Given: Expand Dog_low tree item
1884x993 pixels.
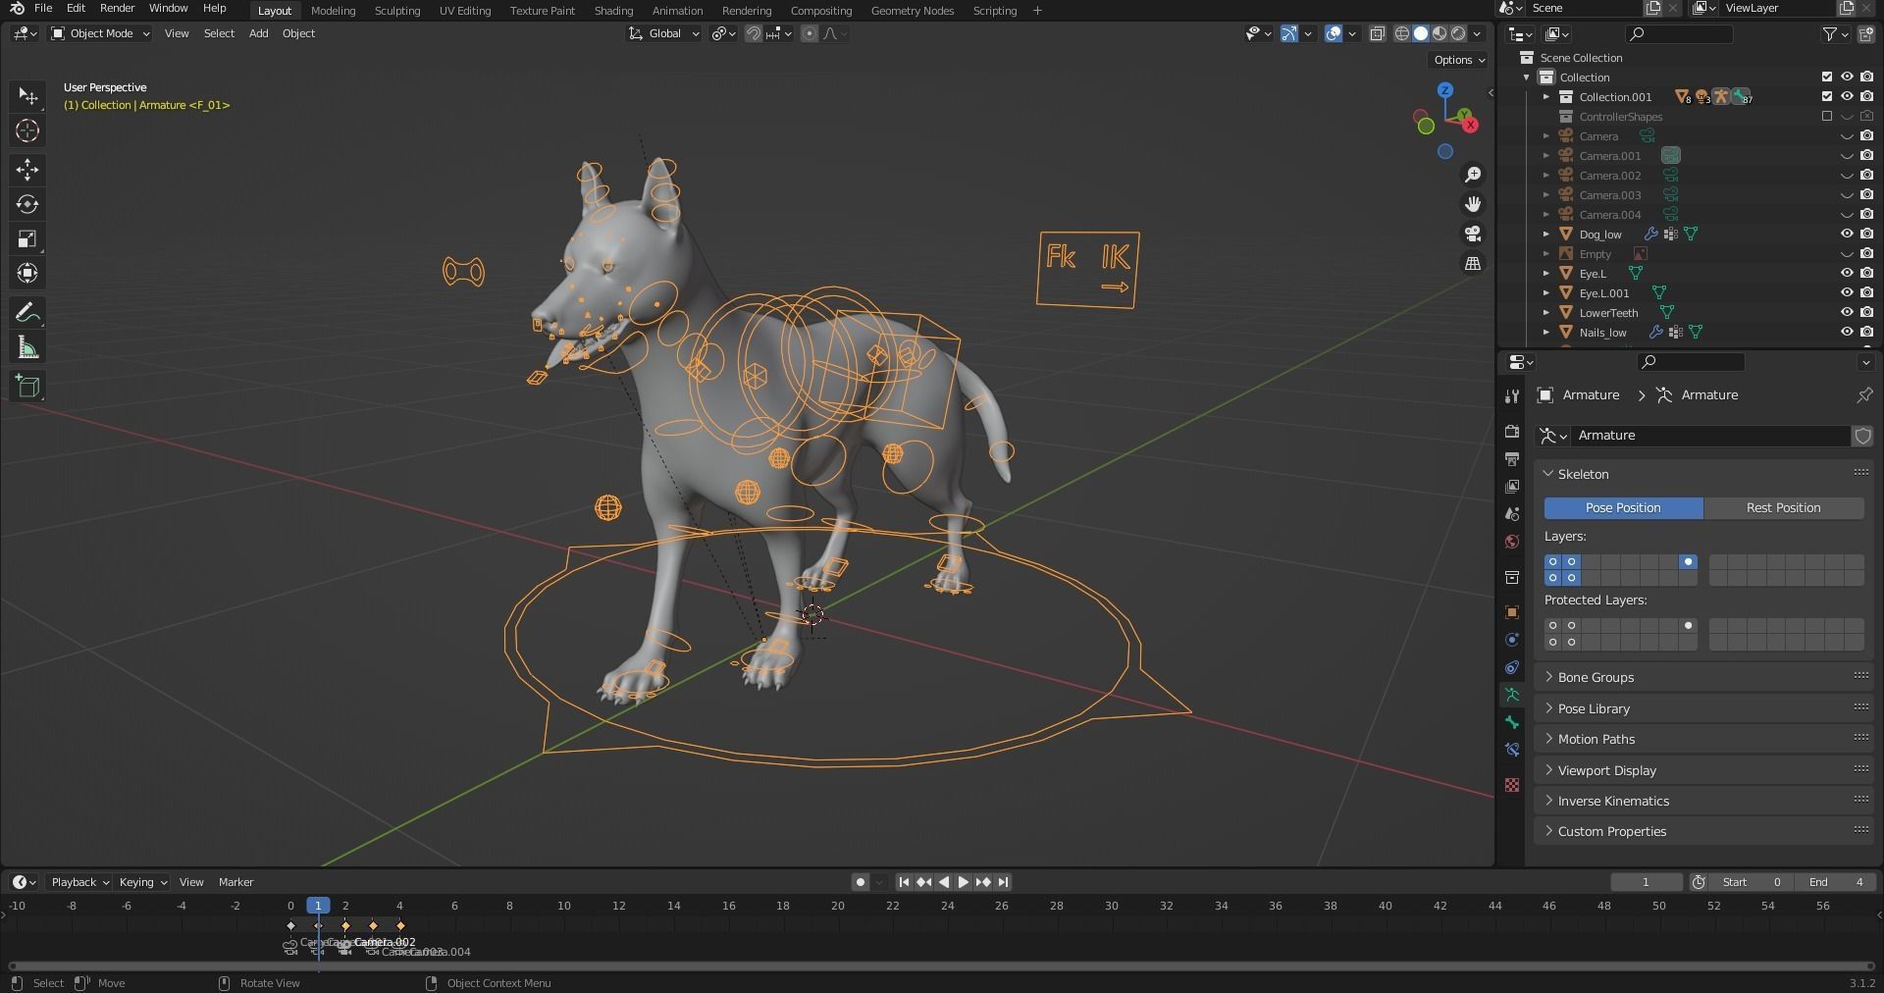Looking at the screenshot, I should point(1546,234).
